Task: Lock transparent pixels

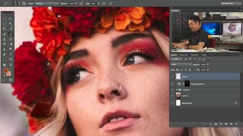Action: [x=177, y=70]
